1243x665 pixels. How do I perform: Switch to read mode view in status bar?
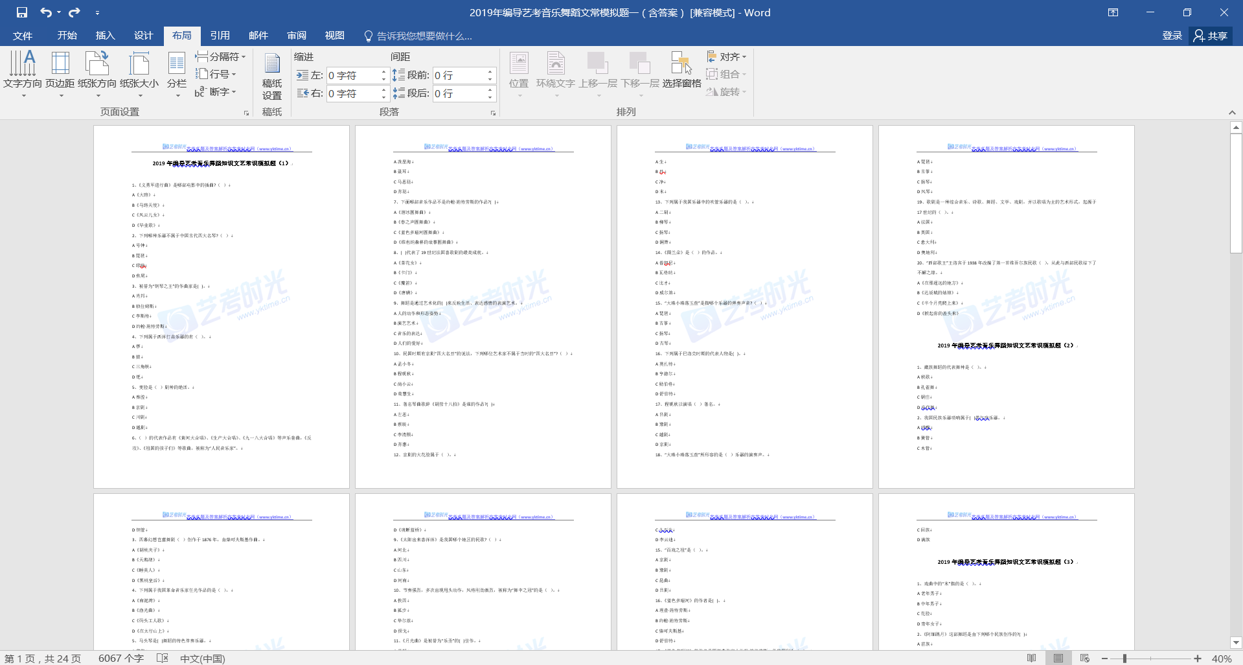click(x=1031, y=659)
